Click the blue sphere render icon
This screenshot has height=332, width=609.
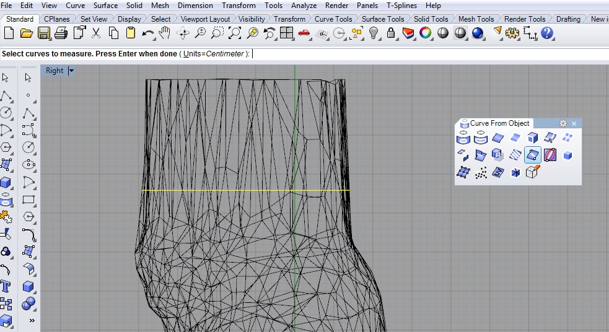[x=478, y=33]
